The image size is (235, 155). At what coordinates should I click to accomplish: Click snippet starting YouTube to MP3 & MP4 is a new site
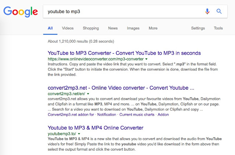coord(135,144)
